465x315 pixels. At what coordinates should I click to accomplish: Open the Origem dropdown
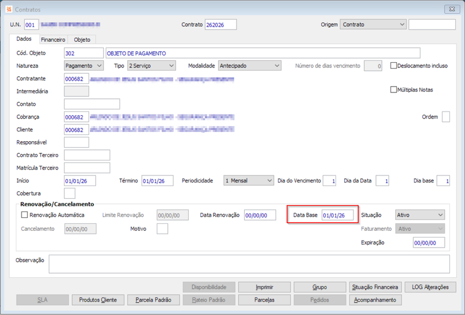[x=373, y=24]
